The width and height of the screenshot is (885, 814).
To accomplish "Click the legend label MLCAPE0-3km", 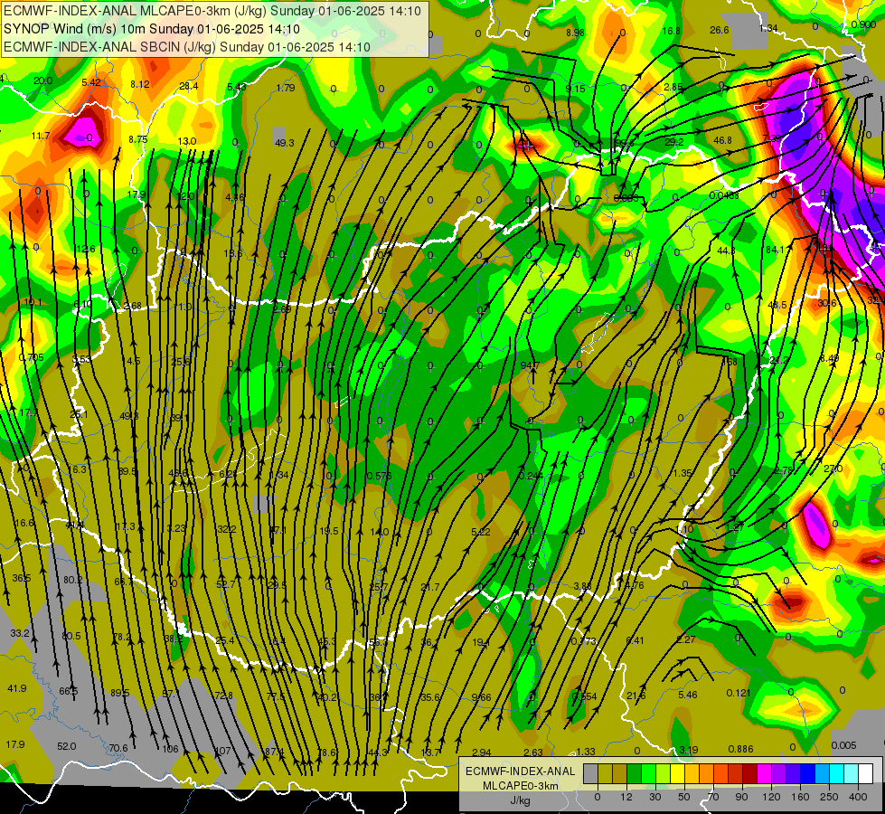I will (521, 786).
